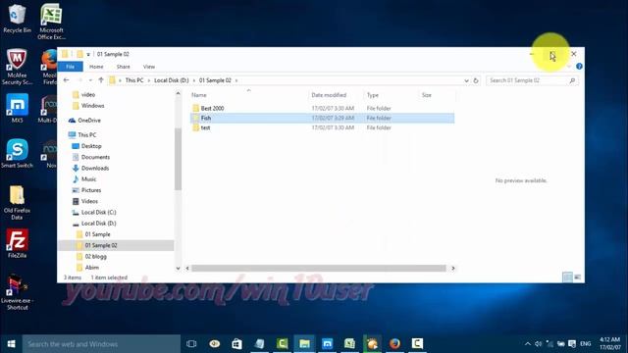This screenshot has width=628, height=353.
Task: Click 01 Sample 02 breadcrumb
Action: tap(215, 80)
